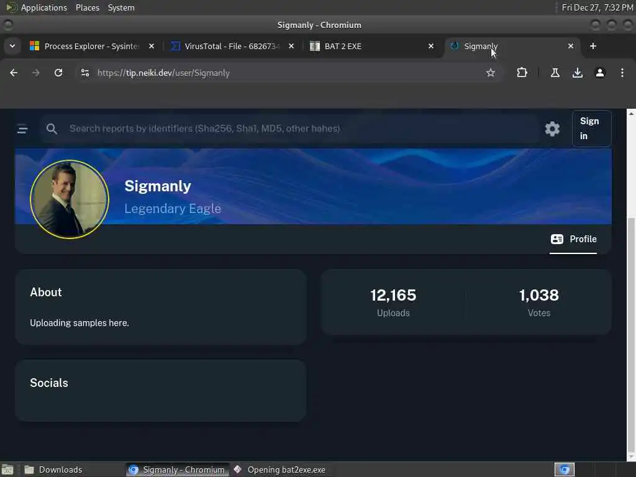The height and width of the screenshot is (477, 636).
Task: Open the Extensions puzzle icon
Action: [x=522, y=73]
